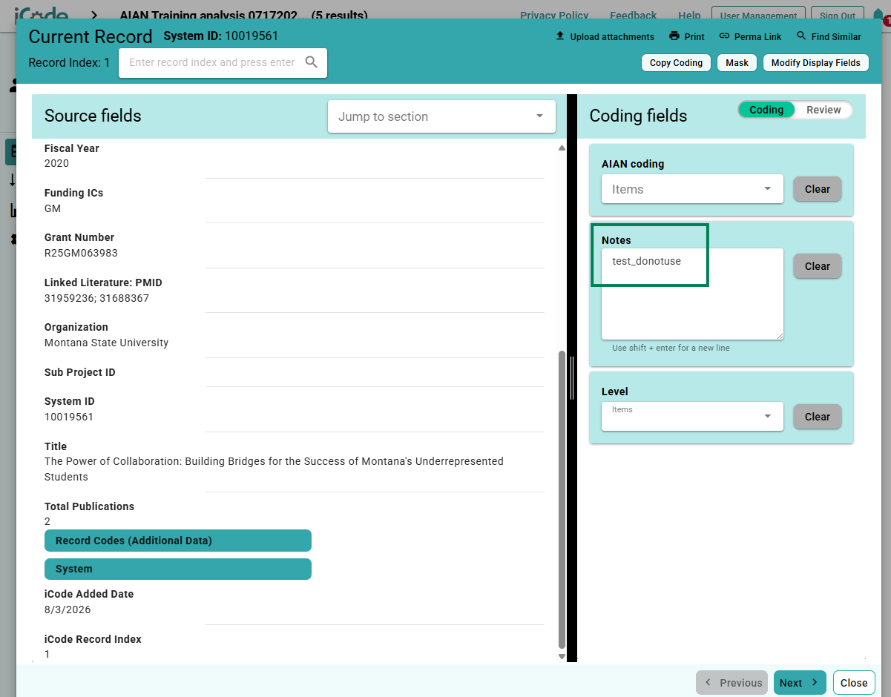Click the Copy Coding button
Screen dimensions: 891x697
coord(676,63)
